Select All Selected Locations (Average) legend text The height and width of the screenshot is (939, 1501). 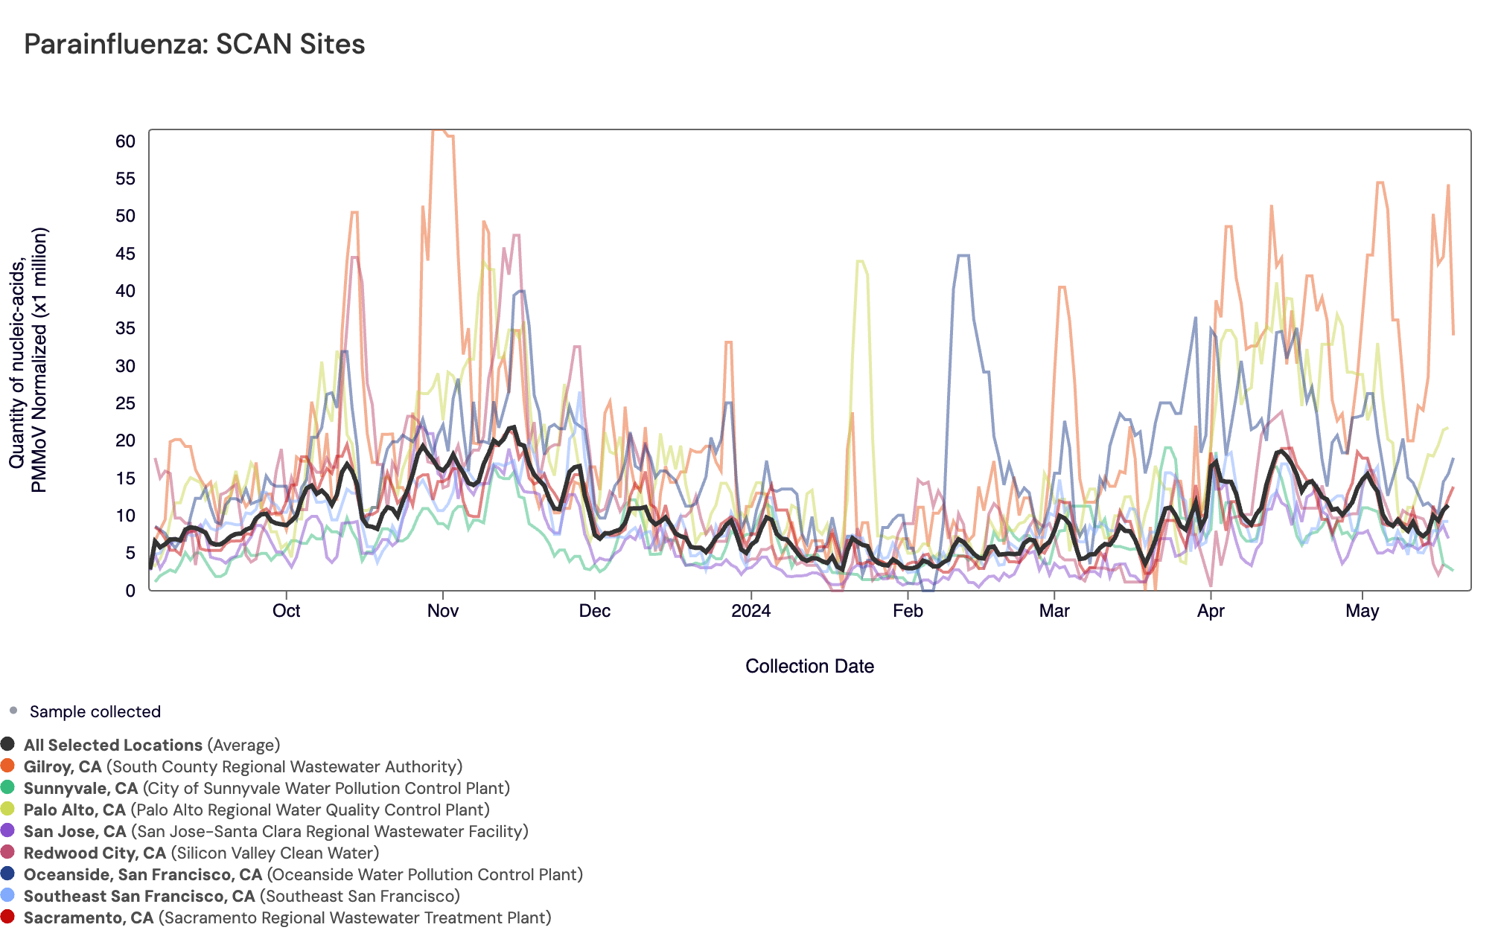[151, 745]
